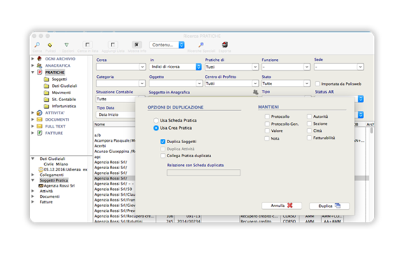Click the Nome column header

pyautogui.click(x=100, y=124)
